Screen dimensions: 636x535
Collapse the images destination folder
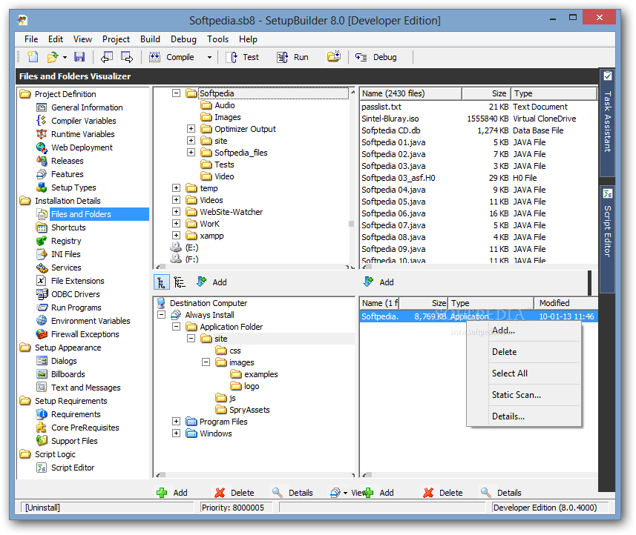(206, 362)
